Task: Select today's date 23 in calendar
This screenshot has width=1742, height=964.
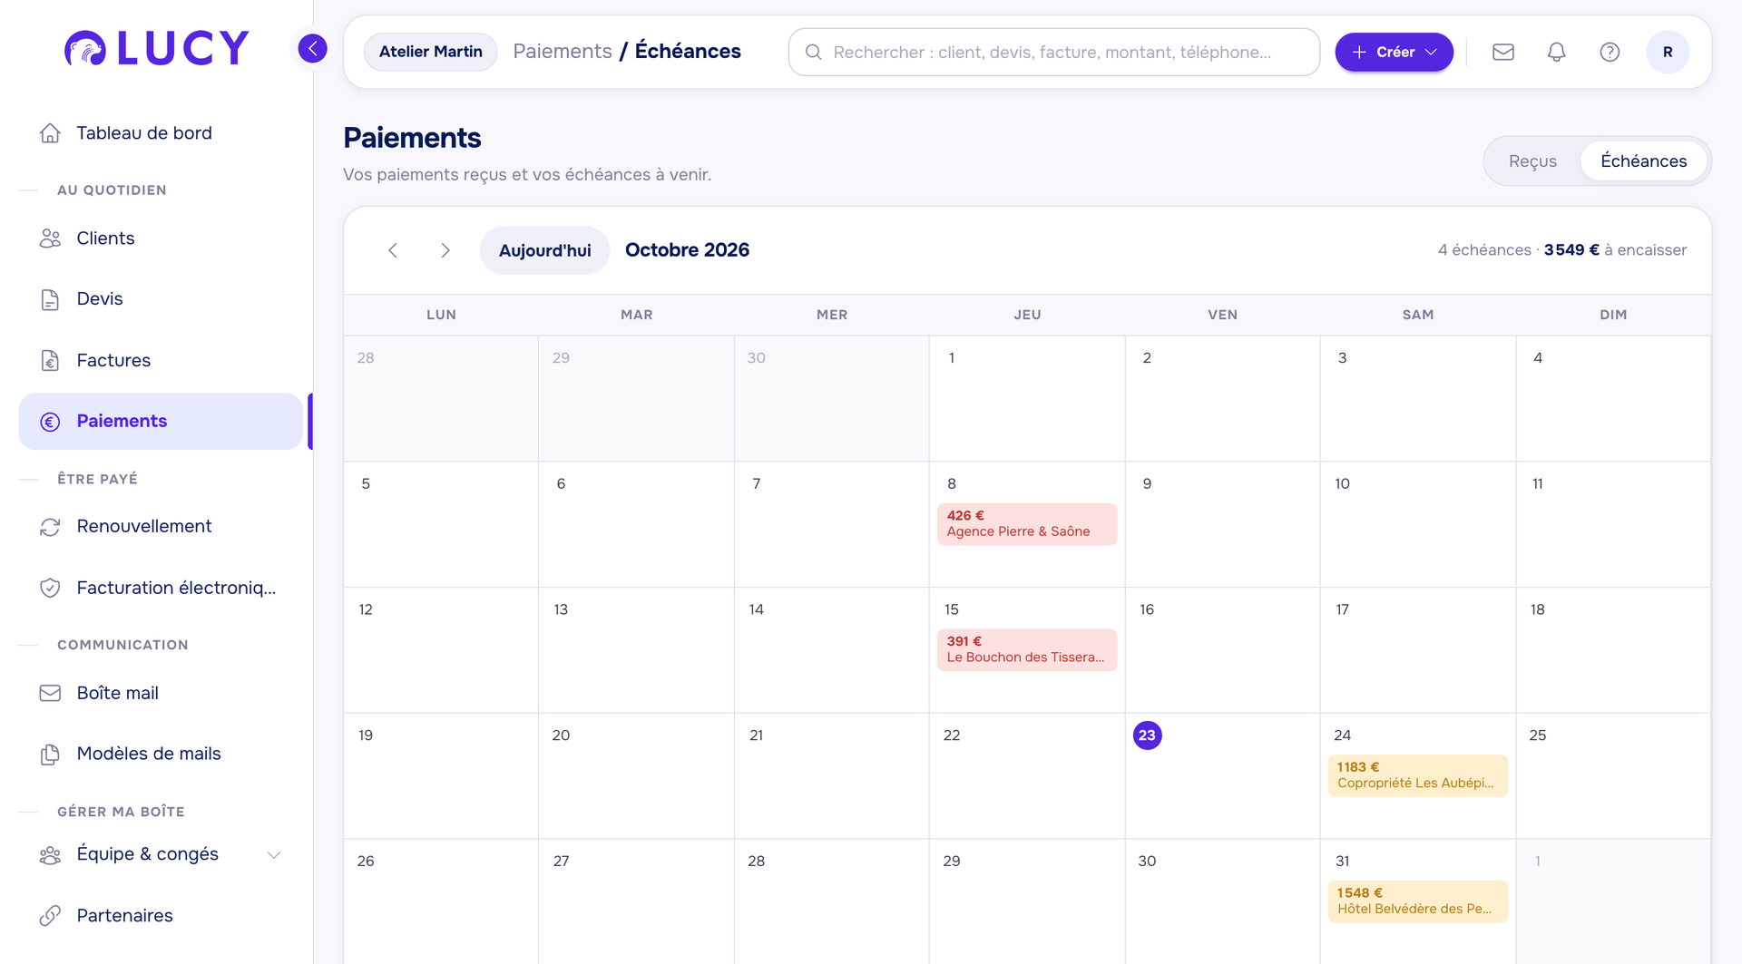Action: point(1147,735)
